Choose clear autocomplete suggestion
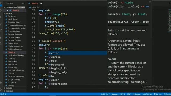 click(x=77, y=80)
